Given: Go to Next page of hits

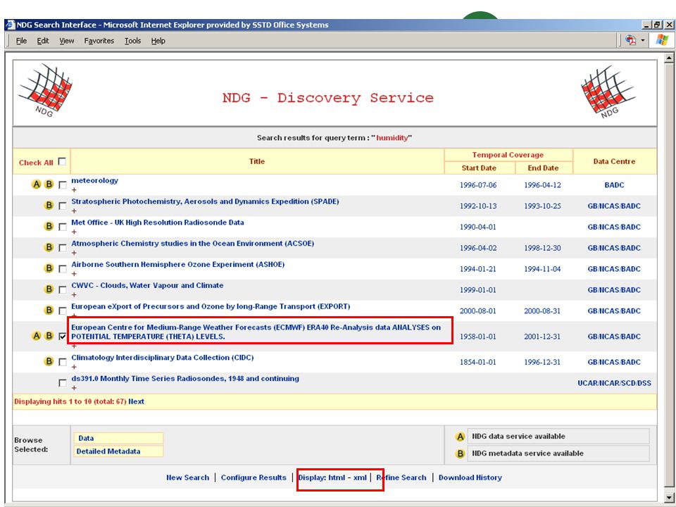Looking at the screenshot, I should tap(136, 401).
